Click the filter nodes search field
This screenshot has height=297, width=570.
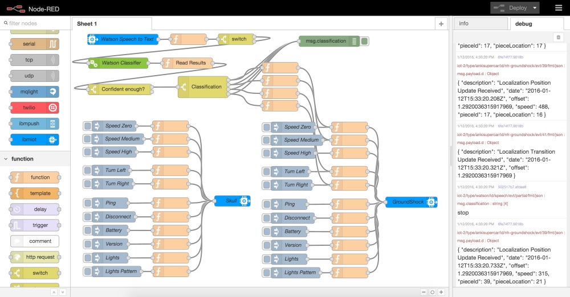tap(37, 23)
